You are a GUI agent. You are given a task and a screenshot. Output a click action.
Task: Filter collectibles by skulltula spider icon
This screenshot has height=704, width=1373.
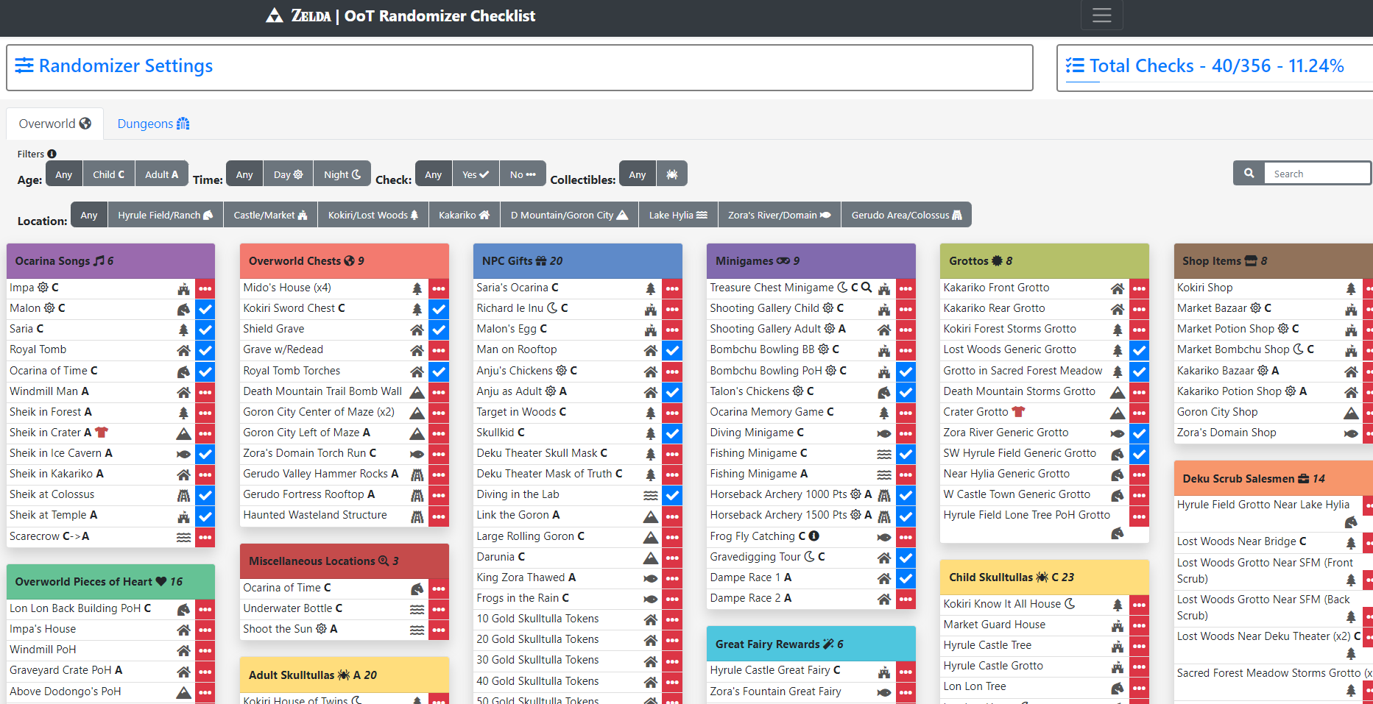pyautogui.click(x=671, y=174)
